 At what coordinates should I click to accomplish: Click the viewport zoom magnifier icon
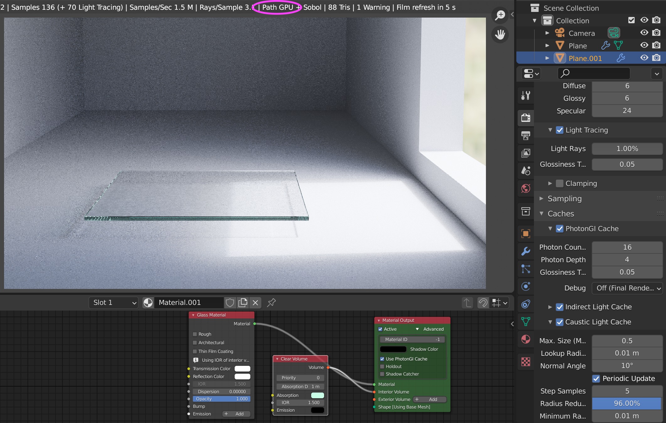[x=500, y=15]
